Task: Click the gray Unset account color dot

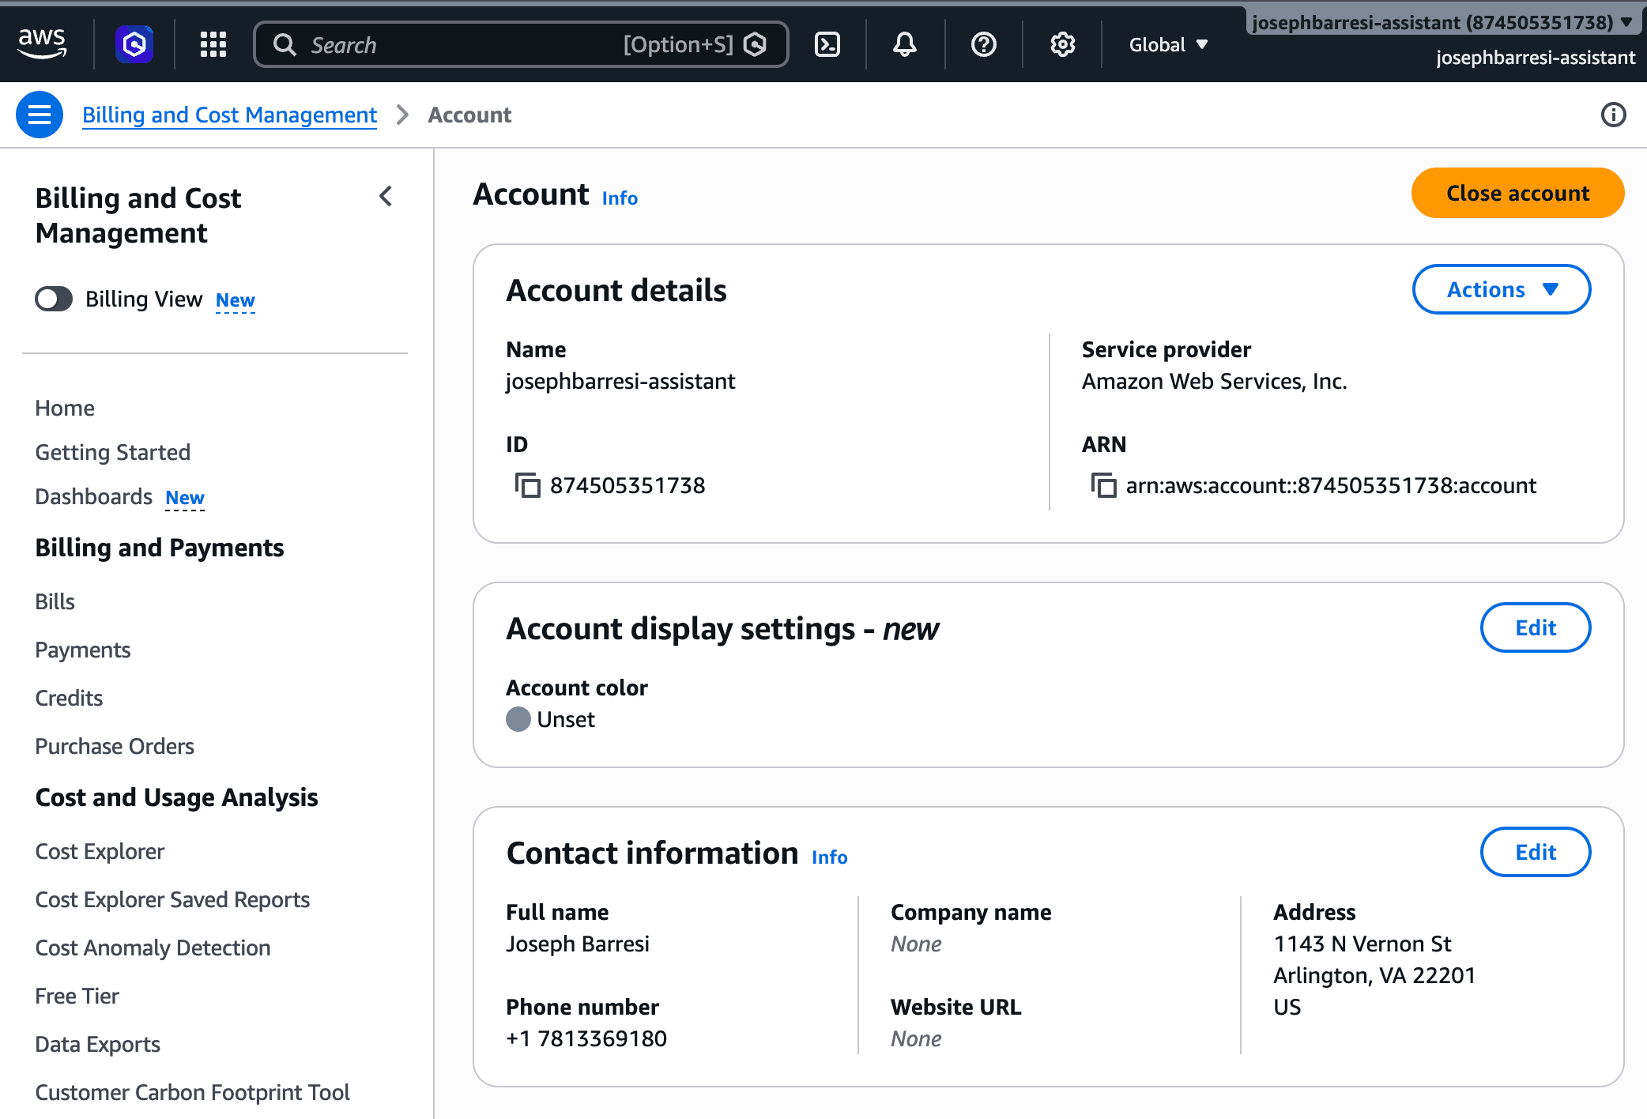Action: pos(518,719)
